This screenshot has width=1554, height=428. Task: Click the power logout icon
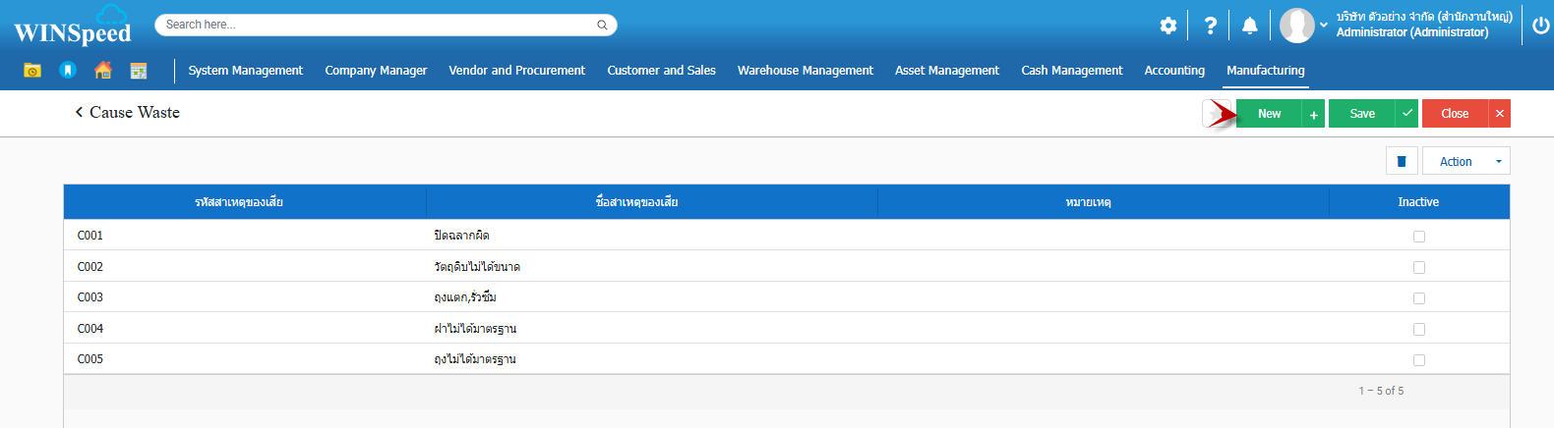1540,26
